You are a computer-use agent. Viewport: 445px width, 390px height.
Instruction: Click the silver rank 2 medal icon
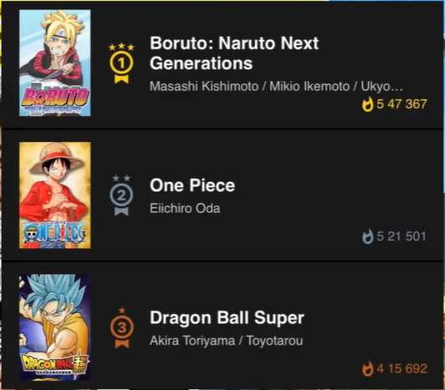point(121,200)
